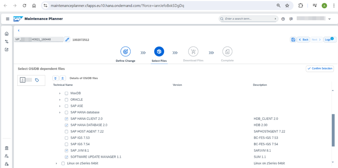338x168 pixels.
Task: Select the Java system icon
Action: [22, 80]
